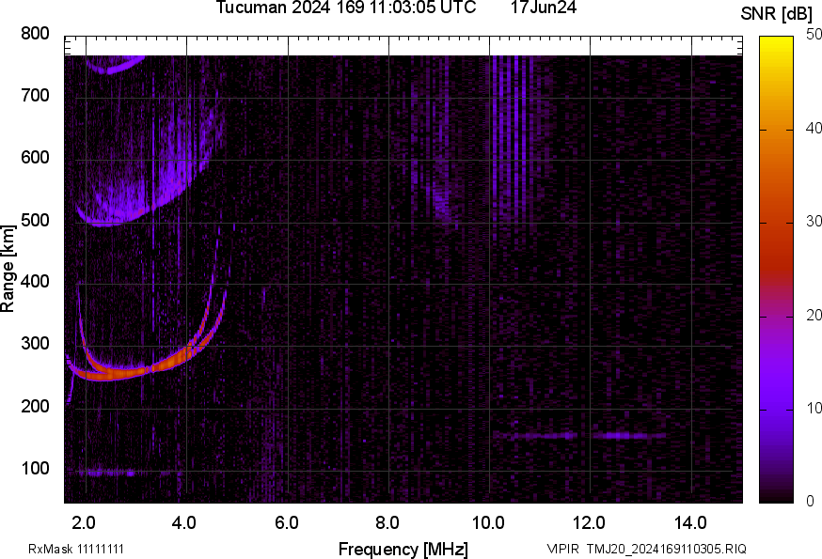
Task: Click the 'RxMask 11111111' footer text
Action: (x=76, y=549)
